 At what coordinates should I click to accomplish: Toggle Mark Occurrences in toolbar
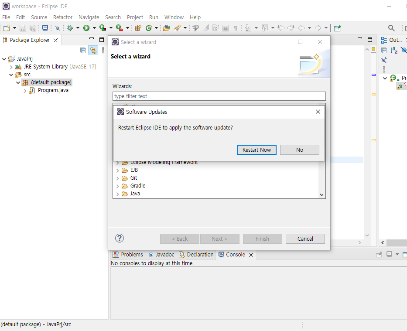[206, 28]
